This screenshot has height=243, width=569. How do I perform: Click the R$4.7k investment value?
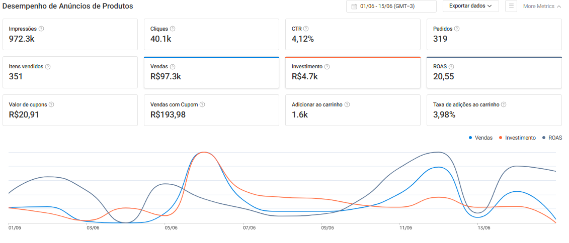click(x=305, y=76)
